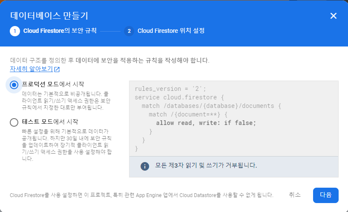Click the 데이터베이스 만들기 dialog title
348x212 pixels.
click(49, 16)
